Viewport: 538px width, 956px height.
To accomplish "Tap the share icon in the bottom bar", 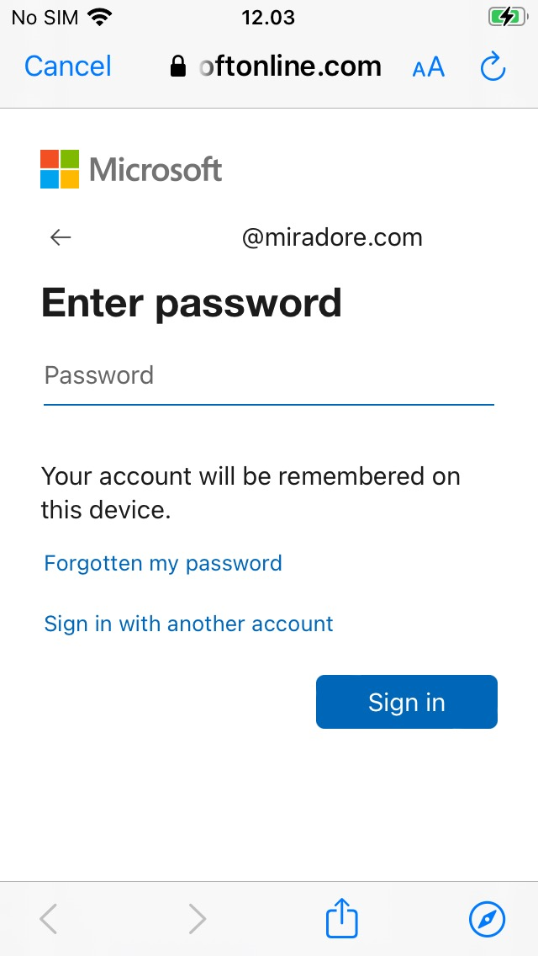I will tap(342, 917).
